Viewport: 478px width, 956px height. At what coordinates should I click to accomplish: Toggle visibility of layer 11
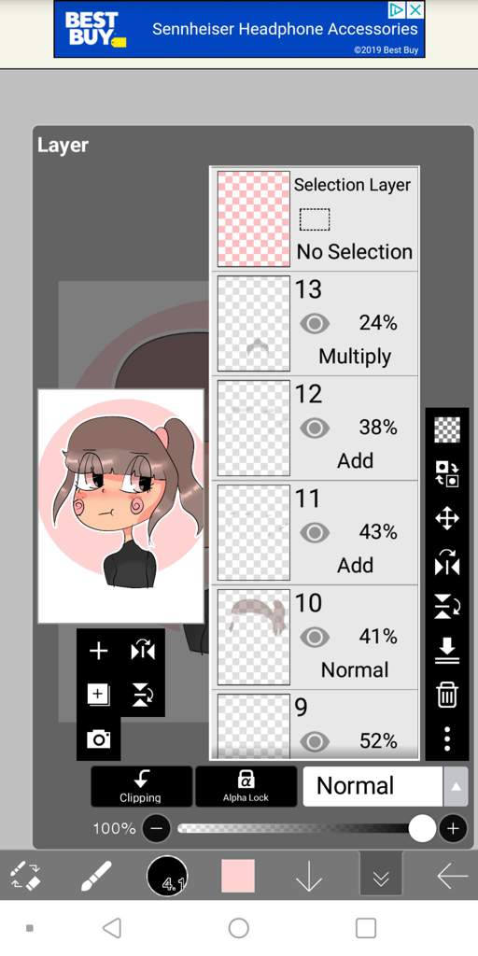point(315,533)
